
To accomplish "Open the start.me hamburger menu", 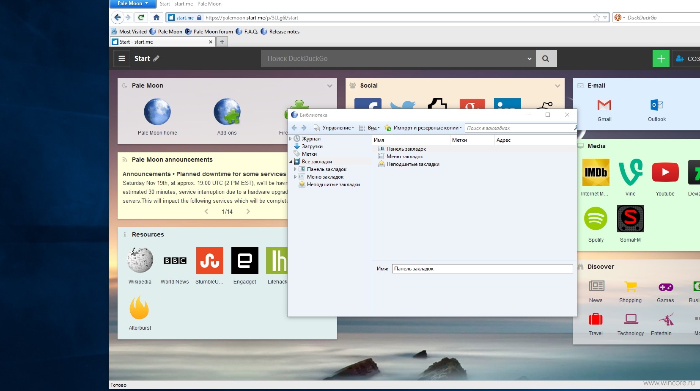I will tap(122, 58).
